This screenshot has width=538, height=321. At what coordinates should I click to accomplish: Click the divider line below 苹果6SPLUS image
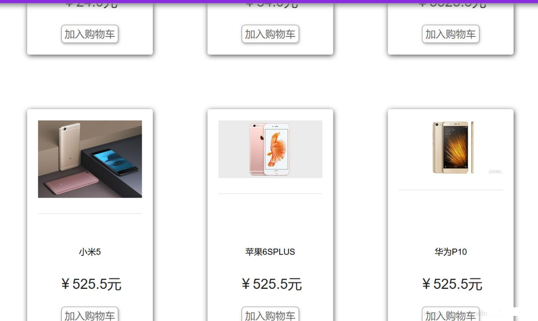[270, 193]
